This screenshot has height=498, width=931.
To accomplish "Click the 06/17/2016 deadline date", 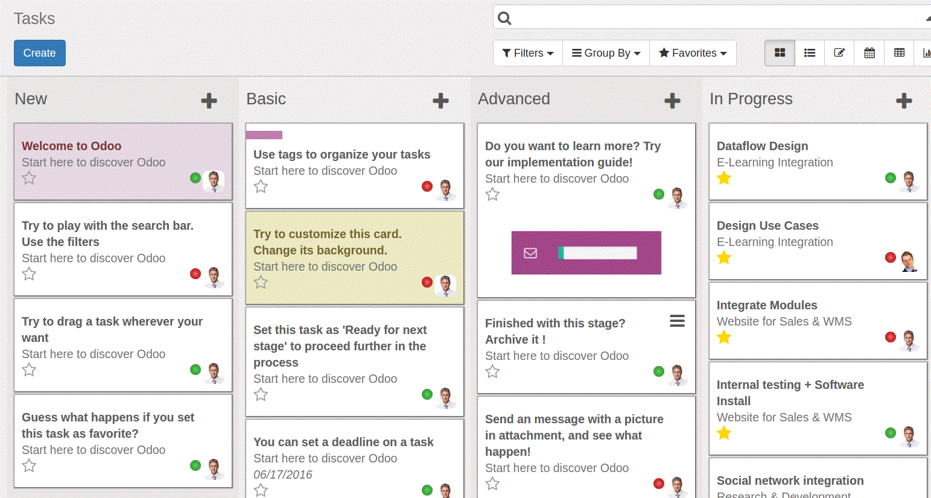I will pos(283,474).
